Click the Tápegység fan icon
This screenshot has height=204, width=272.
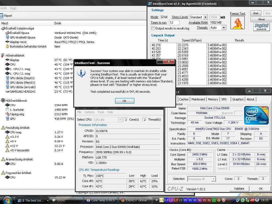click(x=7, y=114)
